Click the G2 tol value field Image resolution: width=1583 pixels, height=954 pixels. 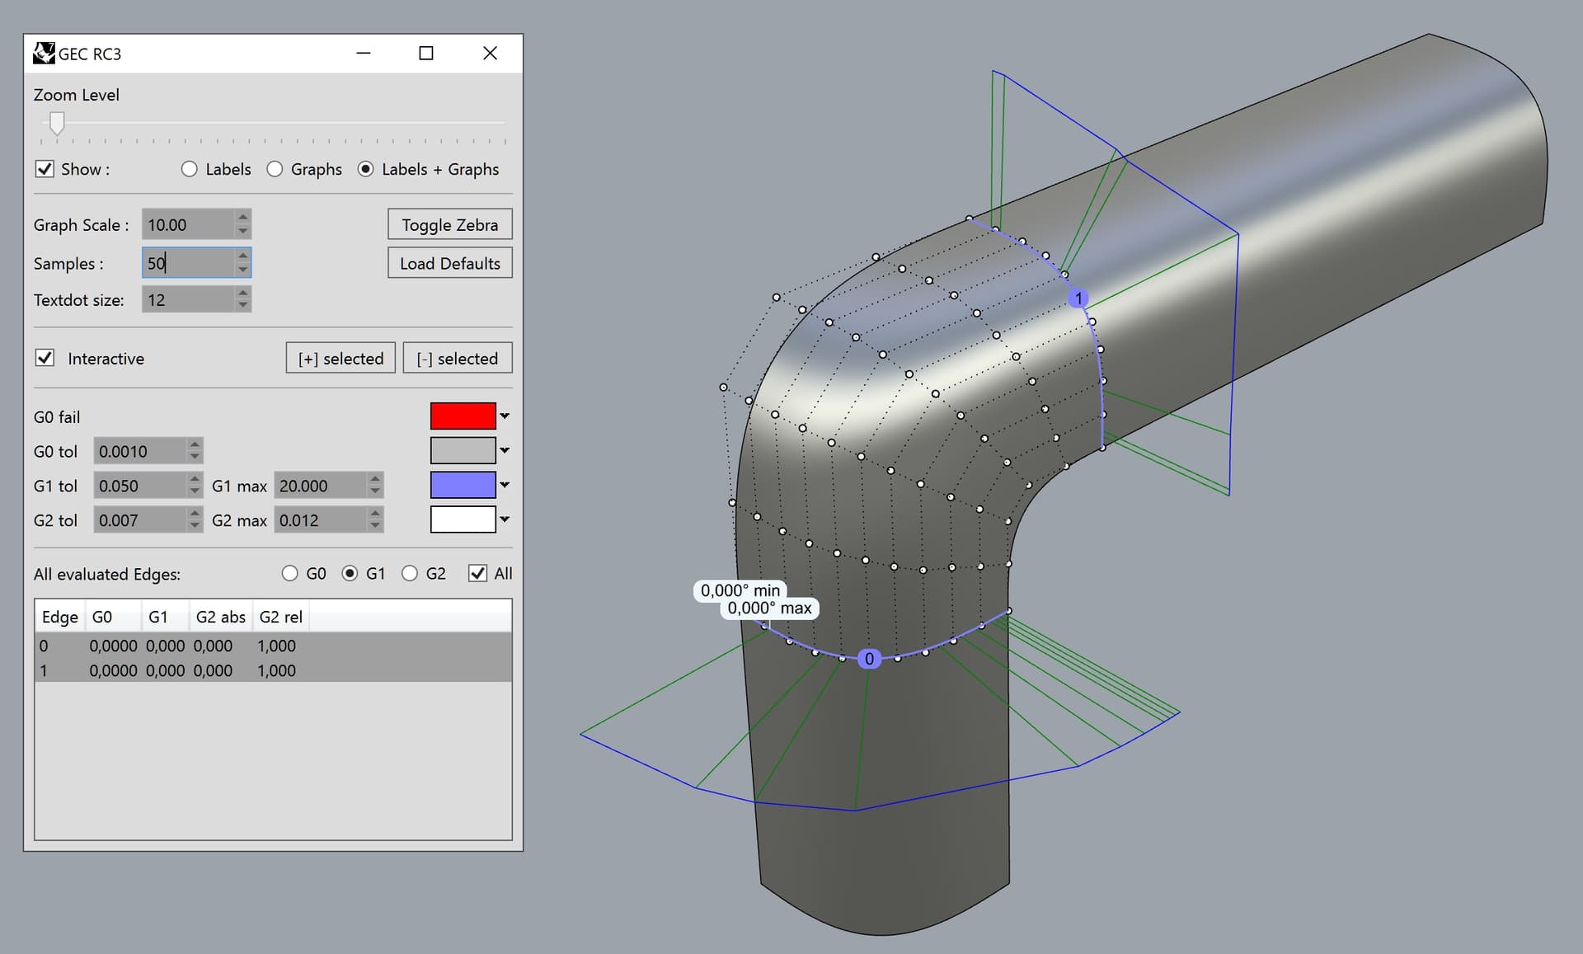(140, 519)
